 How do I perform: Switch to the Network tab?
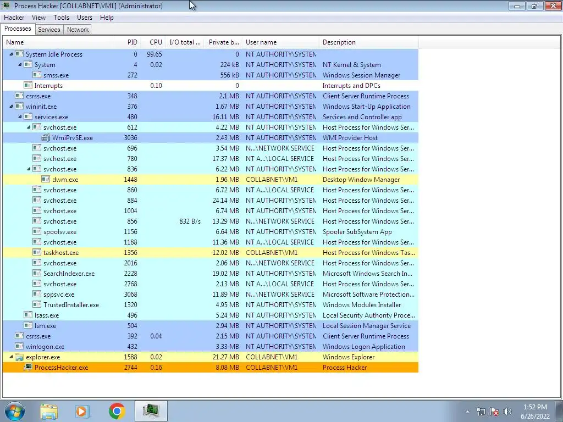78,30
